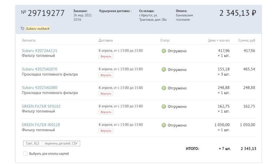Viewport: 277px width, 164px height.
Task: Click smiley status icon for Subaru 42072AA121
Action: click(164, 51)
